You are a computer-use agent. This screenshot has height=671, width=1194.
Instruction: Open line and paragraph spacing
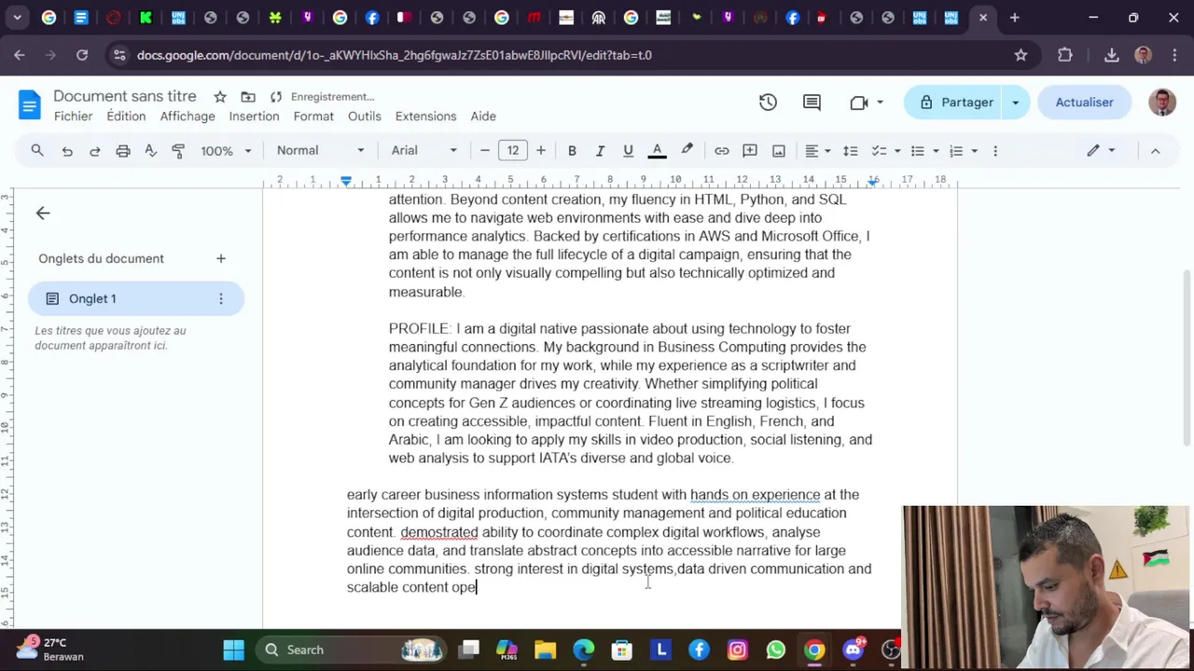pyautogui.click(x=850, y=150)
